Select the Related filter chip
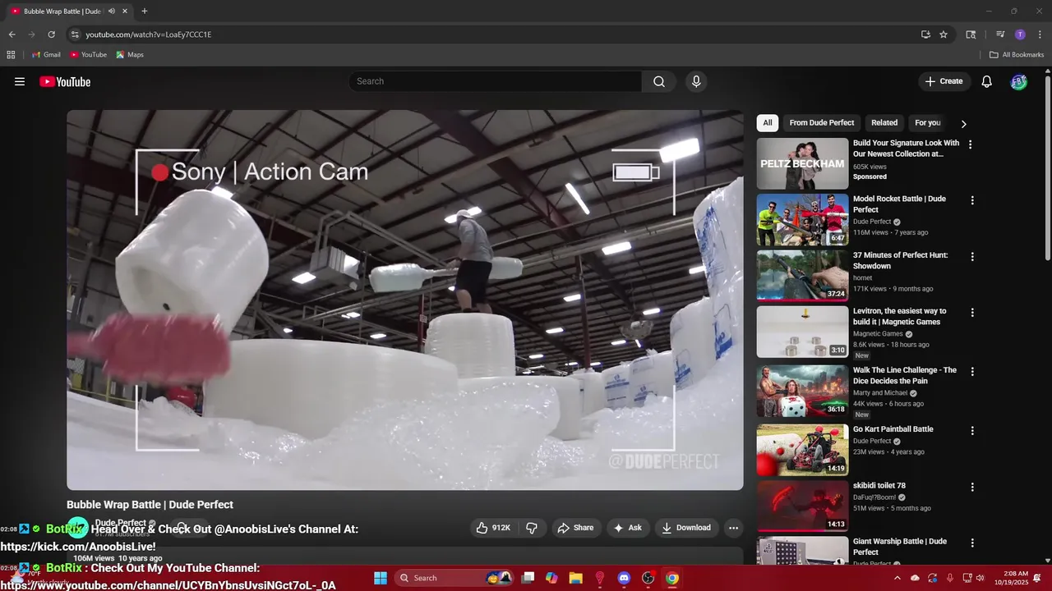 coord(884,123)
